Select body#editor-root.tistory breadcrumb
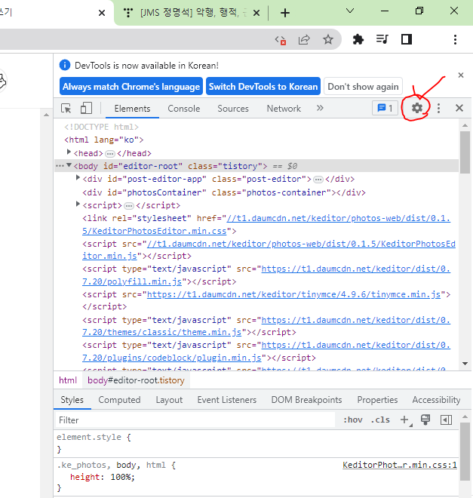Image resolution: width=473 pixels, height=498 pixels. point(136,380)
